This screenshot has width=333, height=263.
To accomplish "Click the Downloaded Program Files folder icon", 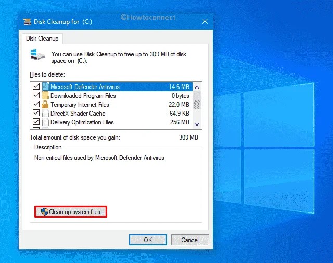I will point(45,96).
